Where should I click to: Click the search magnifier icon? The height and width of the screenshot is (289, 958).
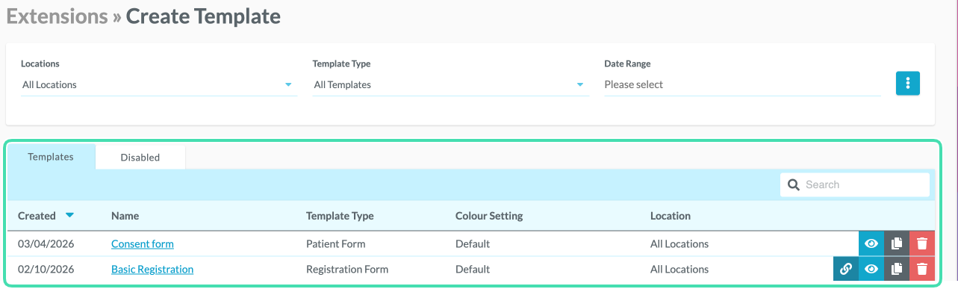click(794, 184)
